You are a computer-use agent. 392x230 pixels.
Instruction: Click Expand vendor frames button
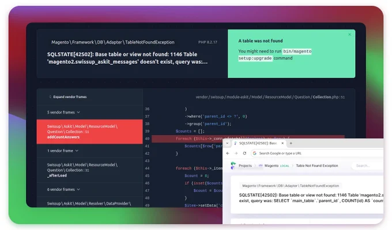coord(68,97)
